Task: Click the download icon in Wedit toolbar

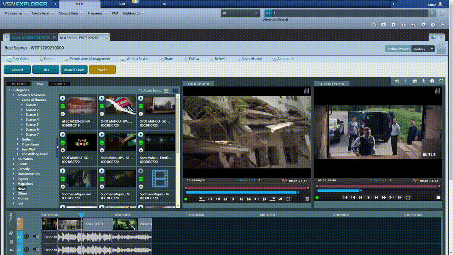Action: 423,81
